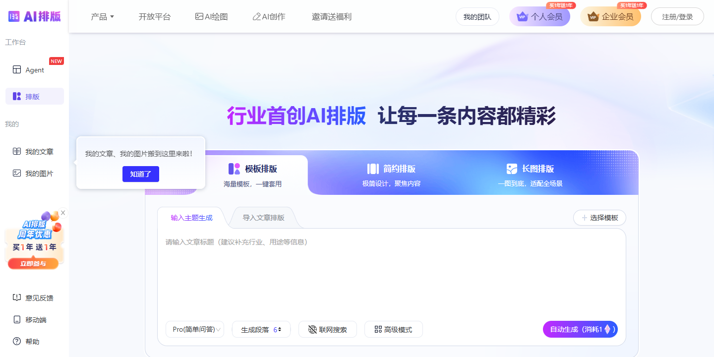Screen dimensions: 714x357
Task: Open the Pro(简单问答) model dropdown
Action: tap(195, 329)
